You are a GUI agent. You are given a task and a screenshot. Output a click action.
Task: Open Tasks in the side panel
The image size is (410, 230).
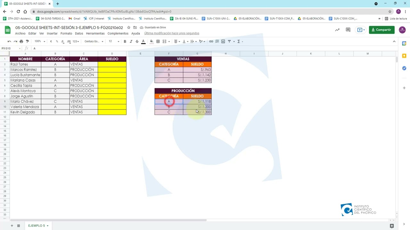(404, 68)
